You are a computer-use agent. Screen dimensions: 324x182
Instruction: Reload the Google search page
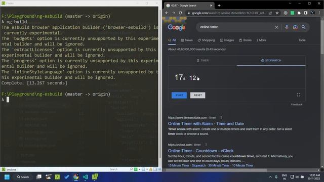click(x=180, y=13)
